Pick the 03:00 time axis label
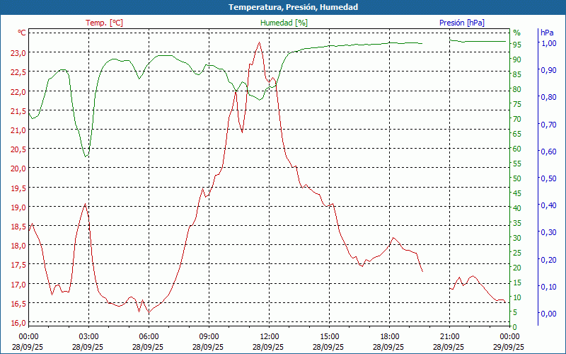The image size is (566, 354). tap(88, 336)
